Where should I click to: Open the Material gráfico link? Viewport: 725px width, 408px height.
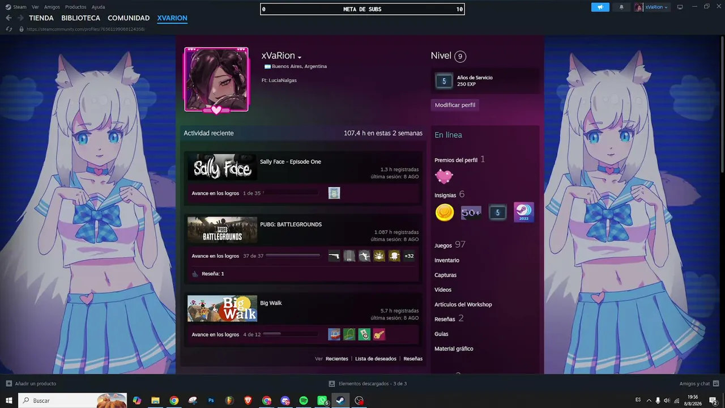point(454,348)
